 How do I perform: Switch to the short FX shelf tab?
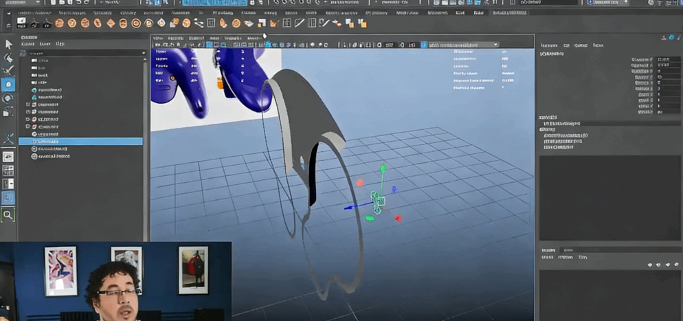pyautogui.click(x=201, y=13)
